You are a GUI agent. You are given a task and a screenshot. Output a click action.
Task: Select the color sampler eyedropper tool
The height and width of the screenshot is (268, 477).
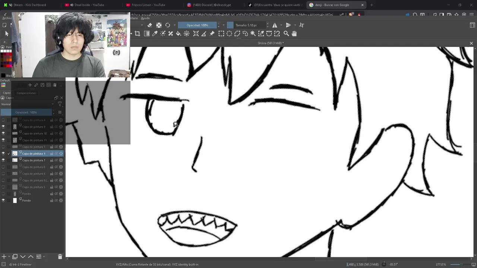[x=155, y=33]
